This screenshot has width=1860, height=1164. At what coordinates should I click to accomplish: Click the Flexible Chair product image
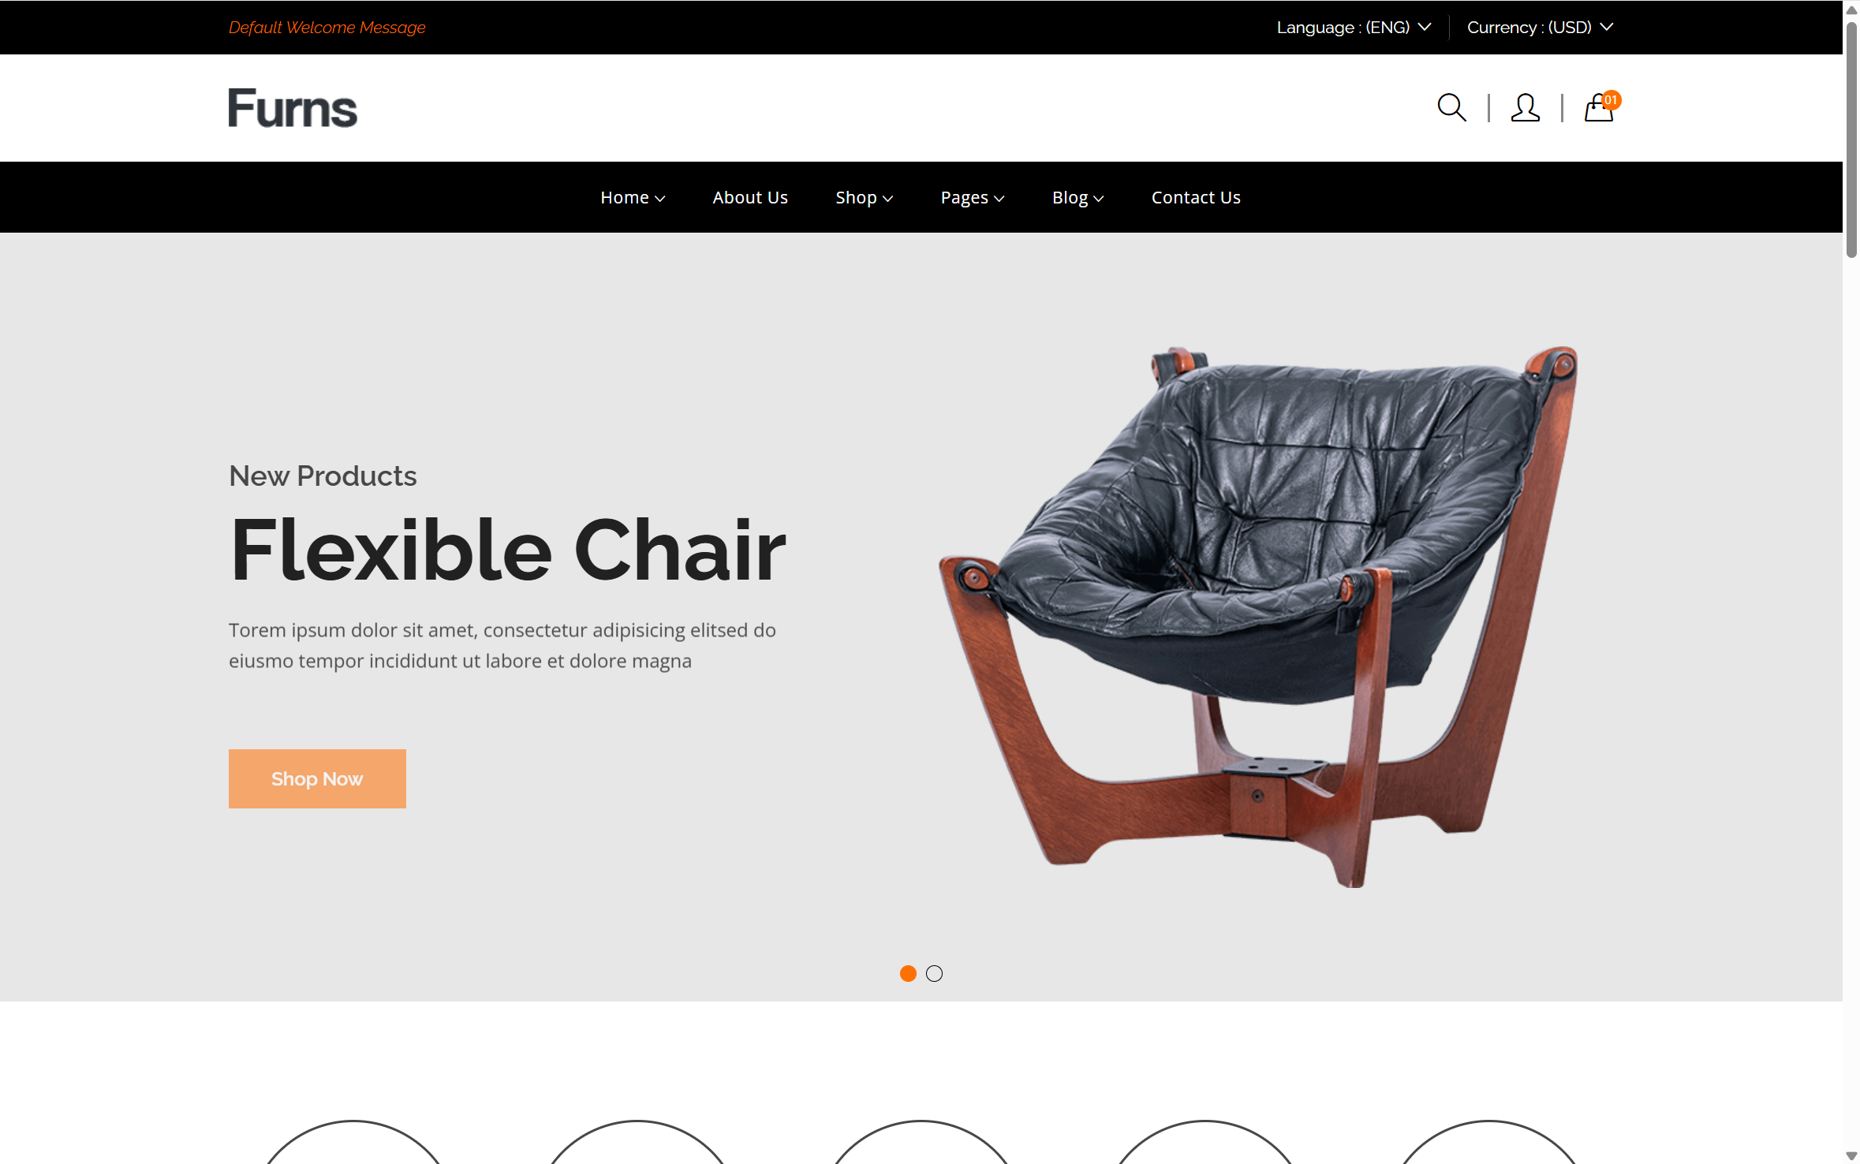pos(1257,616)
